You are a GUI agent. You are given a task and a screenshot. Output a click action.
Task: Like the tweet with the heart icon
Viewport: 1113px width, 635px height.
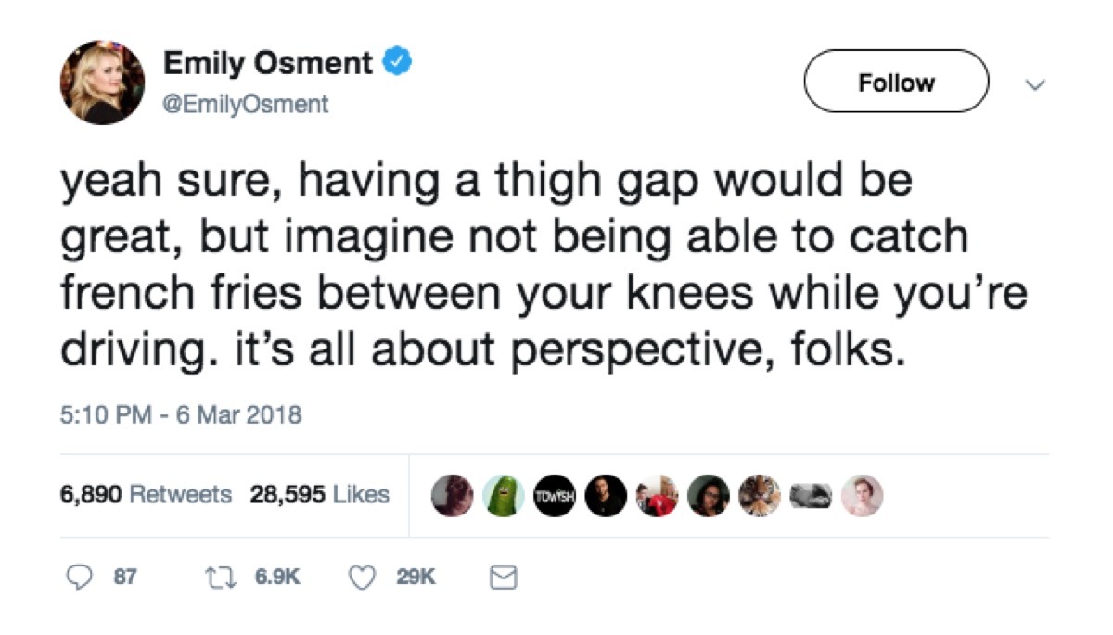[364, 577]
